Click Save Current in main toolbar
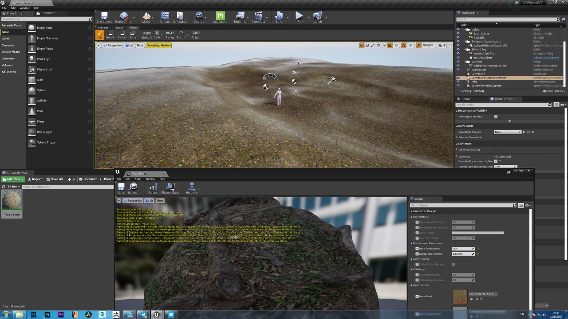Image resolution: width=568 pixels, height=319 pixels. coord(104,17)
